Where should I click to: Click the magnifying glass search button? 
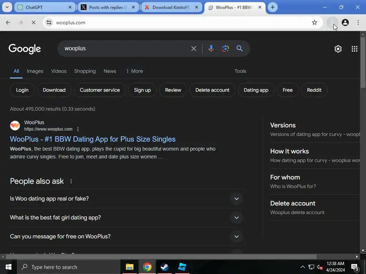(x=240, y=49)
